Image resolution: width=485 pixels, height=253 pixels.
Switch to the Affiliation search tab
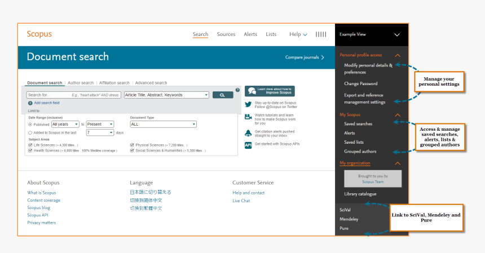(x=114, y=83)
